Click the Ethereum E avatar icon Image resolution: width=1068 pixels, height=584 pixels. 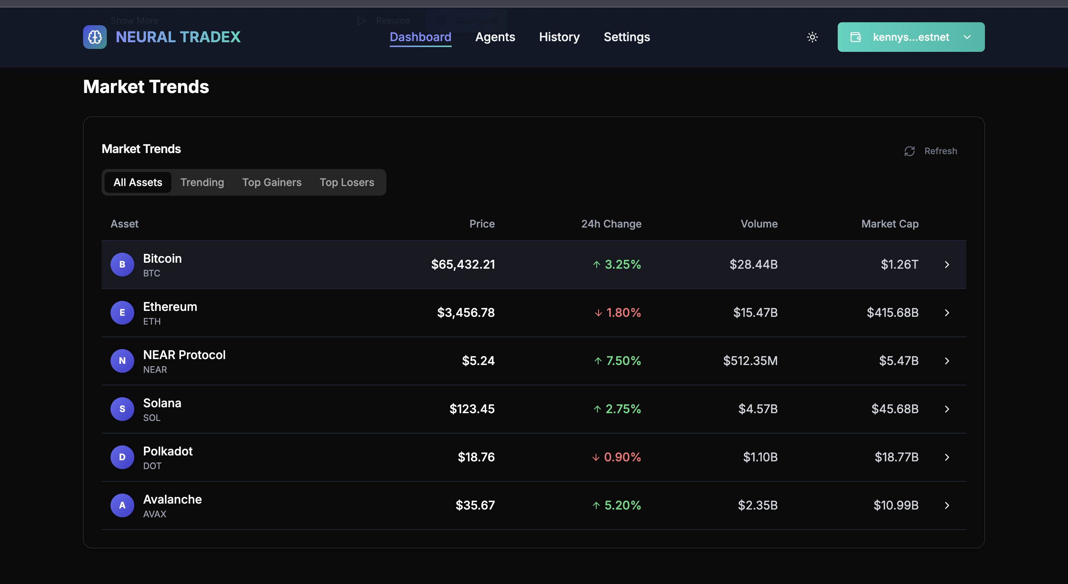(122, 313)
